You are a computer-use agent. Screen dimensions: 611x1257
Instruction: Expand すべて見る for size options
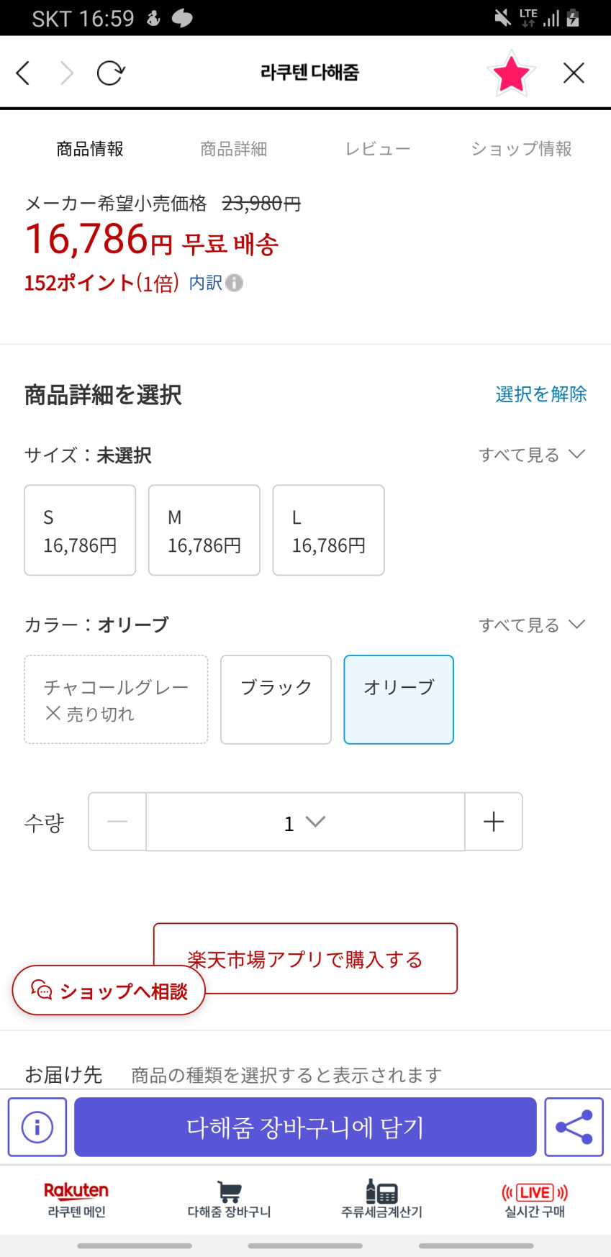[x=532, y=455]
